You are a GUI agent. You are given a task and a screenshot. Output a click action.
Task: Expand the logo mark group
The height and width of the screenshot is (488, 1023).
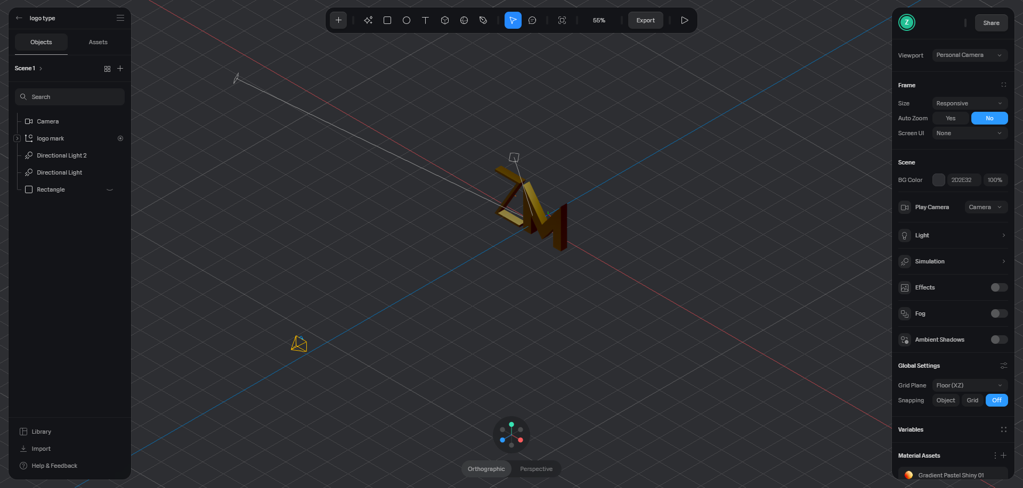click(x=17, y=138)
